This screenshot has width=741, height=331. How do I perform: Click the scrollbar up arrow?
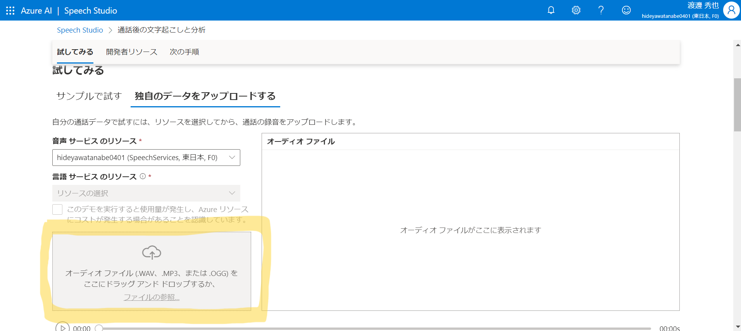point(737,45)
